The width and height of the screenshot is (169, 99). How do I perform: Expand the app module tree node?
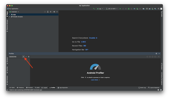10,14
